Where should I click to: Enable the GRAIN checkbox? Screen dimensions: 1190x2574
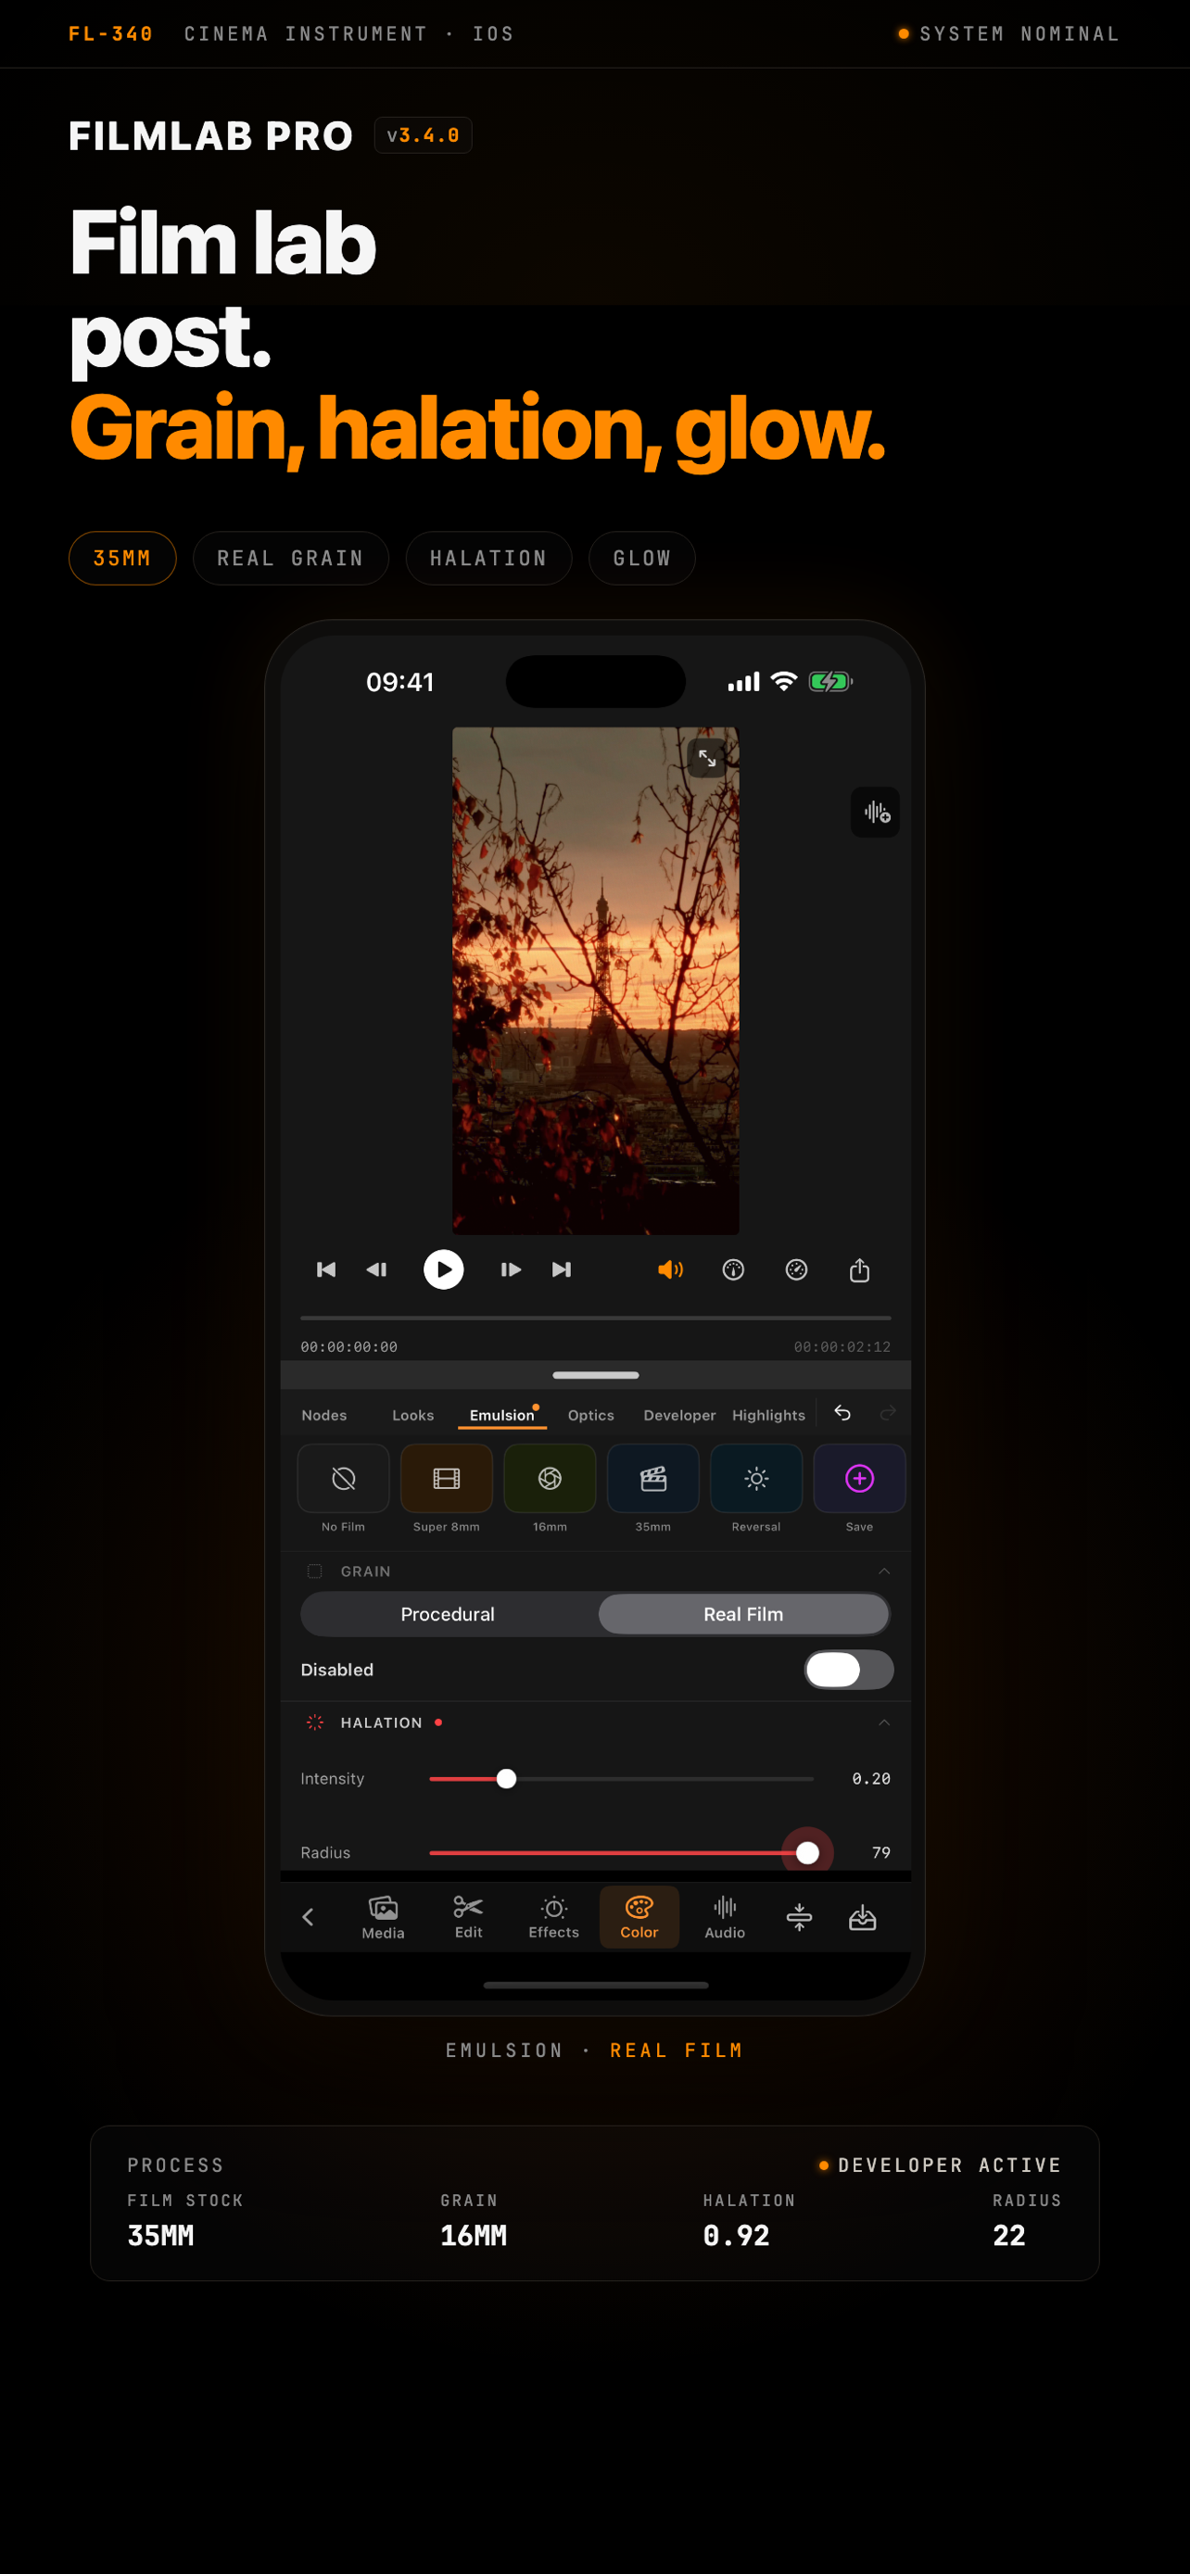pyautogui.click(x=315, y=1571)
